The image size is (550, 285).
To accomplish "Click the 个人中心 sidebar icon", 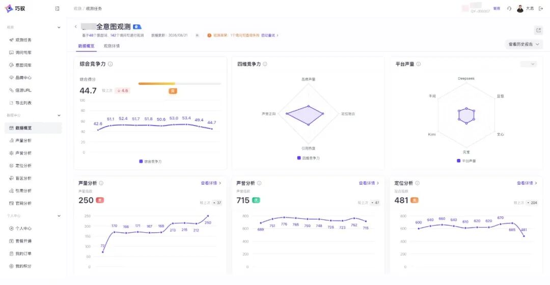I will pos(11,228).
